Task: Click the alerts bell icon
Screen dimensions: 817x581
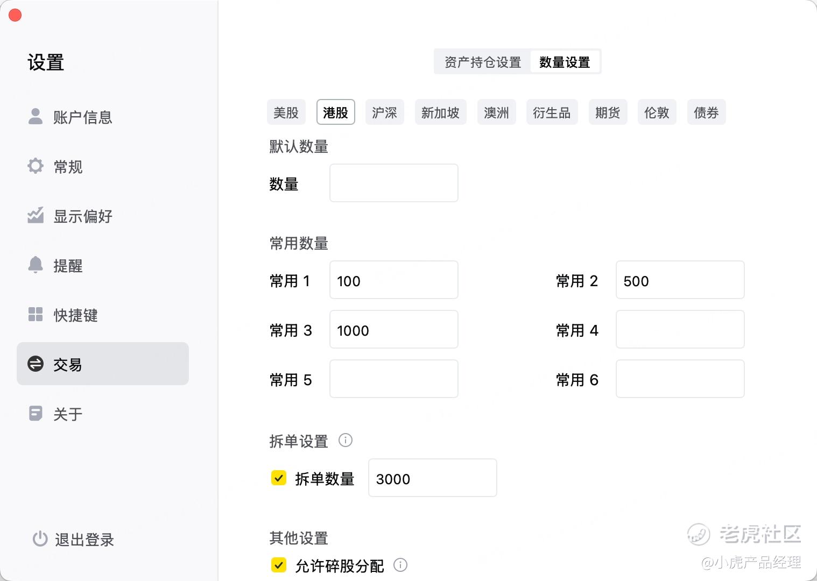Action: tap(36, 265)
